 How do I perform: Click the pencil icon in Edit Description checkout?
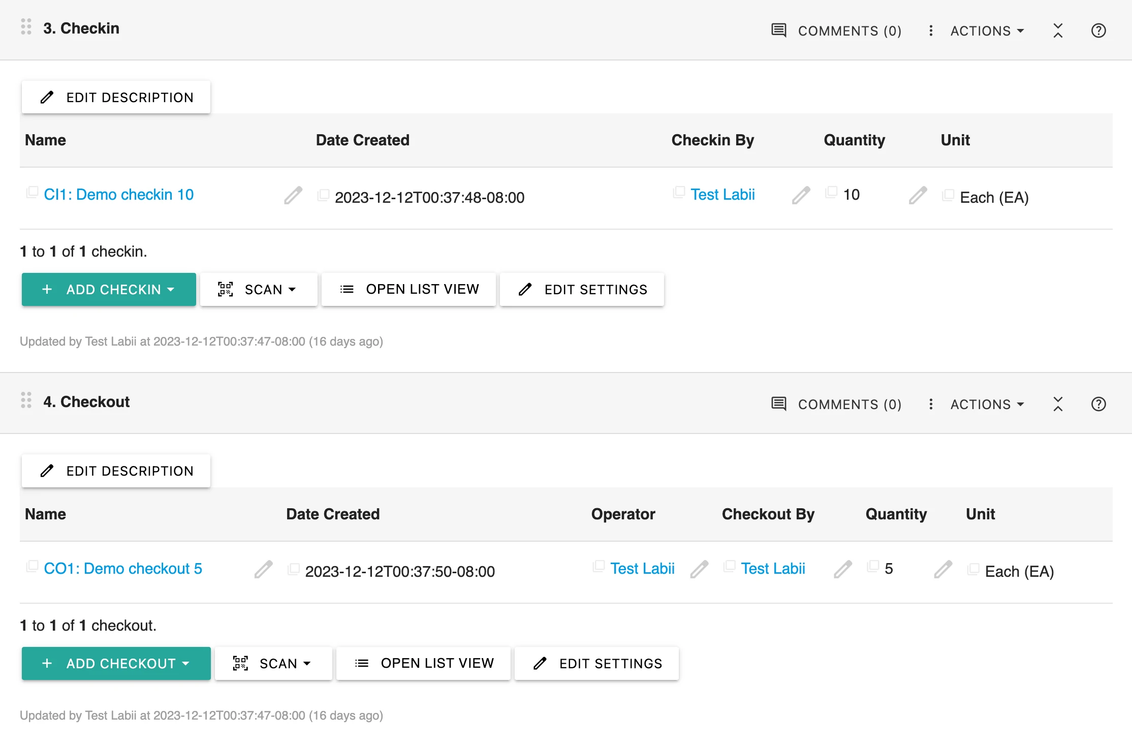[x=47, y=472]
